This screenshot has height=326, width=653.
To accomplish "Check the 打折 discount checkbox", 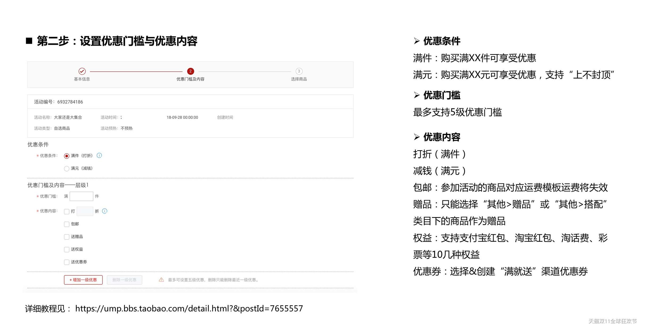I will [x=67, y=211].
